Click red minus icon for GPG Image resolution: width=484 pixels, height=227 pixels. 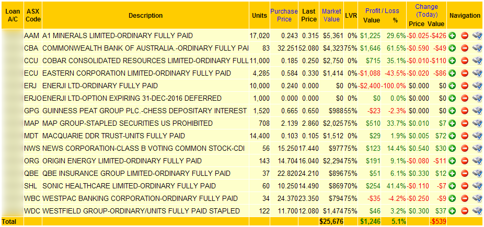(465, 111)
